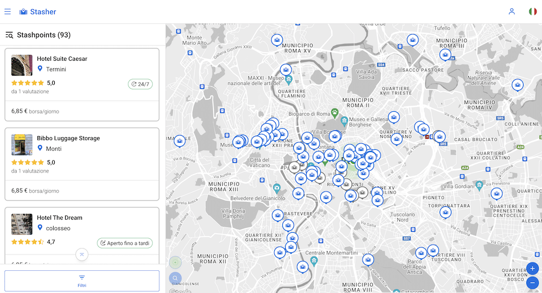Image resolution: width=542 pixels, height=293 pixels.
Task: Select the stashpoint marker right of Museo Galleria Borghese
Action: 393,118
